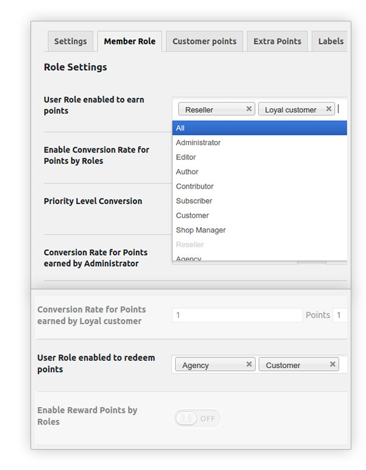Choose Administrator from the role list

(x=260, y=143)
